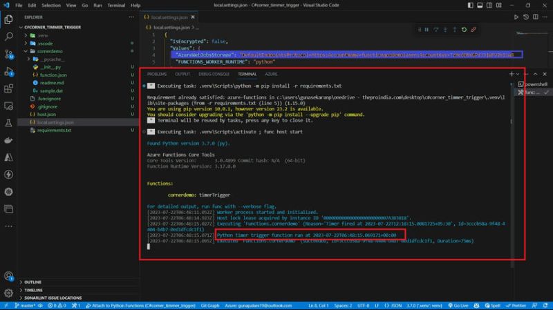Close the terminal panel
Viewport: 553px width, 310px height.
[x=545, y=74]
